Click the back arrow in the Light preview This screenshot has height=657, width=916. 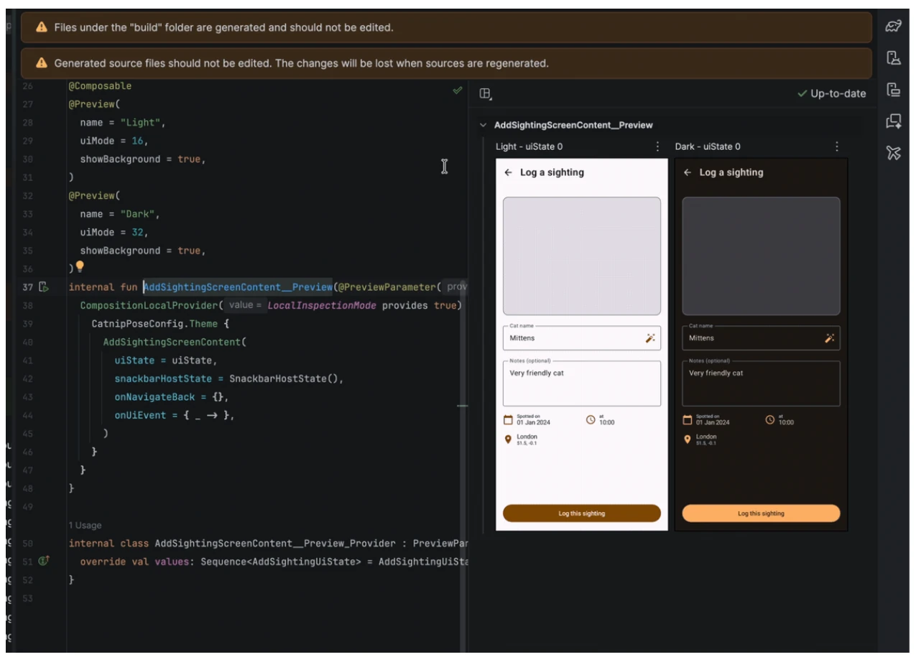click(508, 172)
